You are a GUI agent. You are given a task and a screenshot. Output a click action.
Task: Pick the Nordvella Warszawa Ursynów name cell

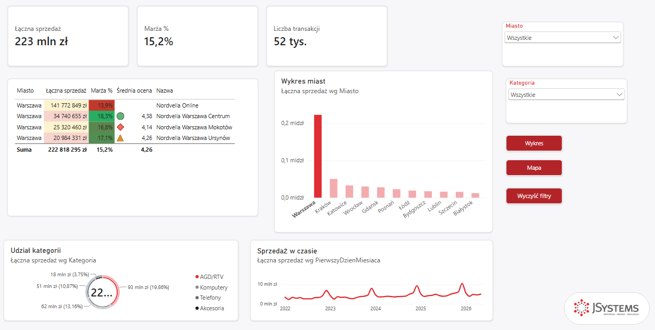[x=193, y=138]
